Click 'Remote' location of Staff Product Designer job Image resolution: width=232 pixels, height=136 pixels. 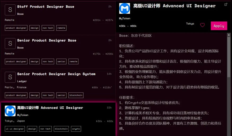click(x=10, y=20)
